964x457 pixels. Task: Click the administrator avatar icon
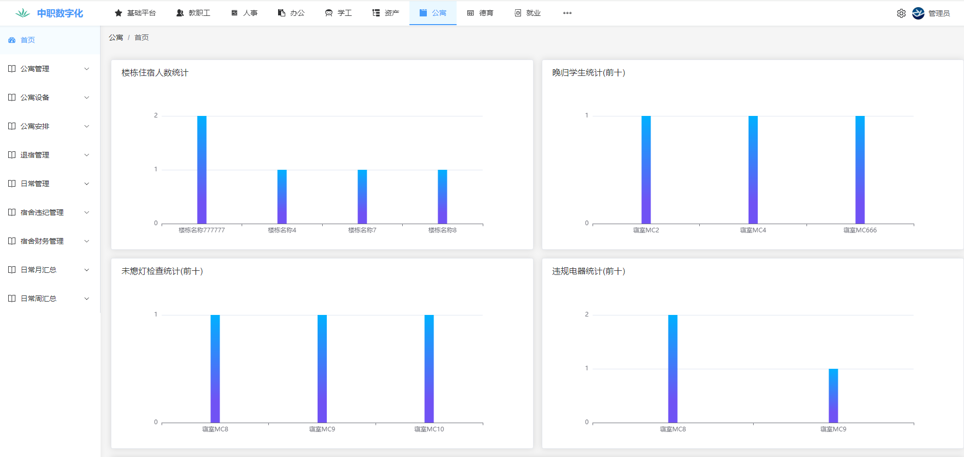click(918, 13)
